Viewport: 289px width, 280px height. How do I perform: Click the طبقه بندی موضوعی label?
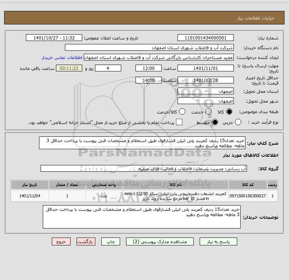pos(259,112)
